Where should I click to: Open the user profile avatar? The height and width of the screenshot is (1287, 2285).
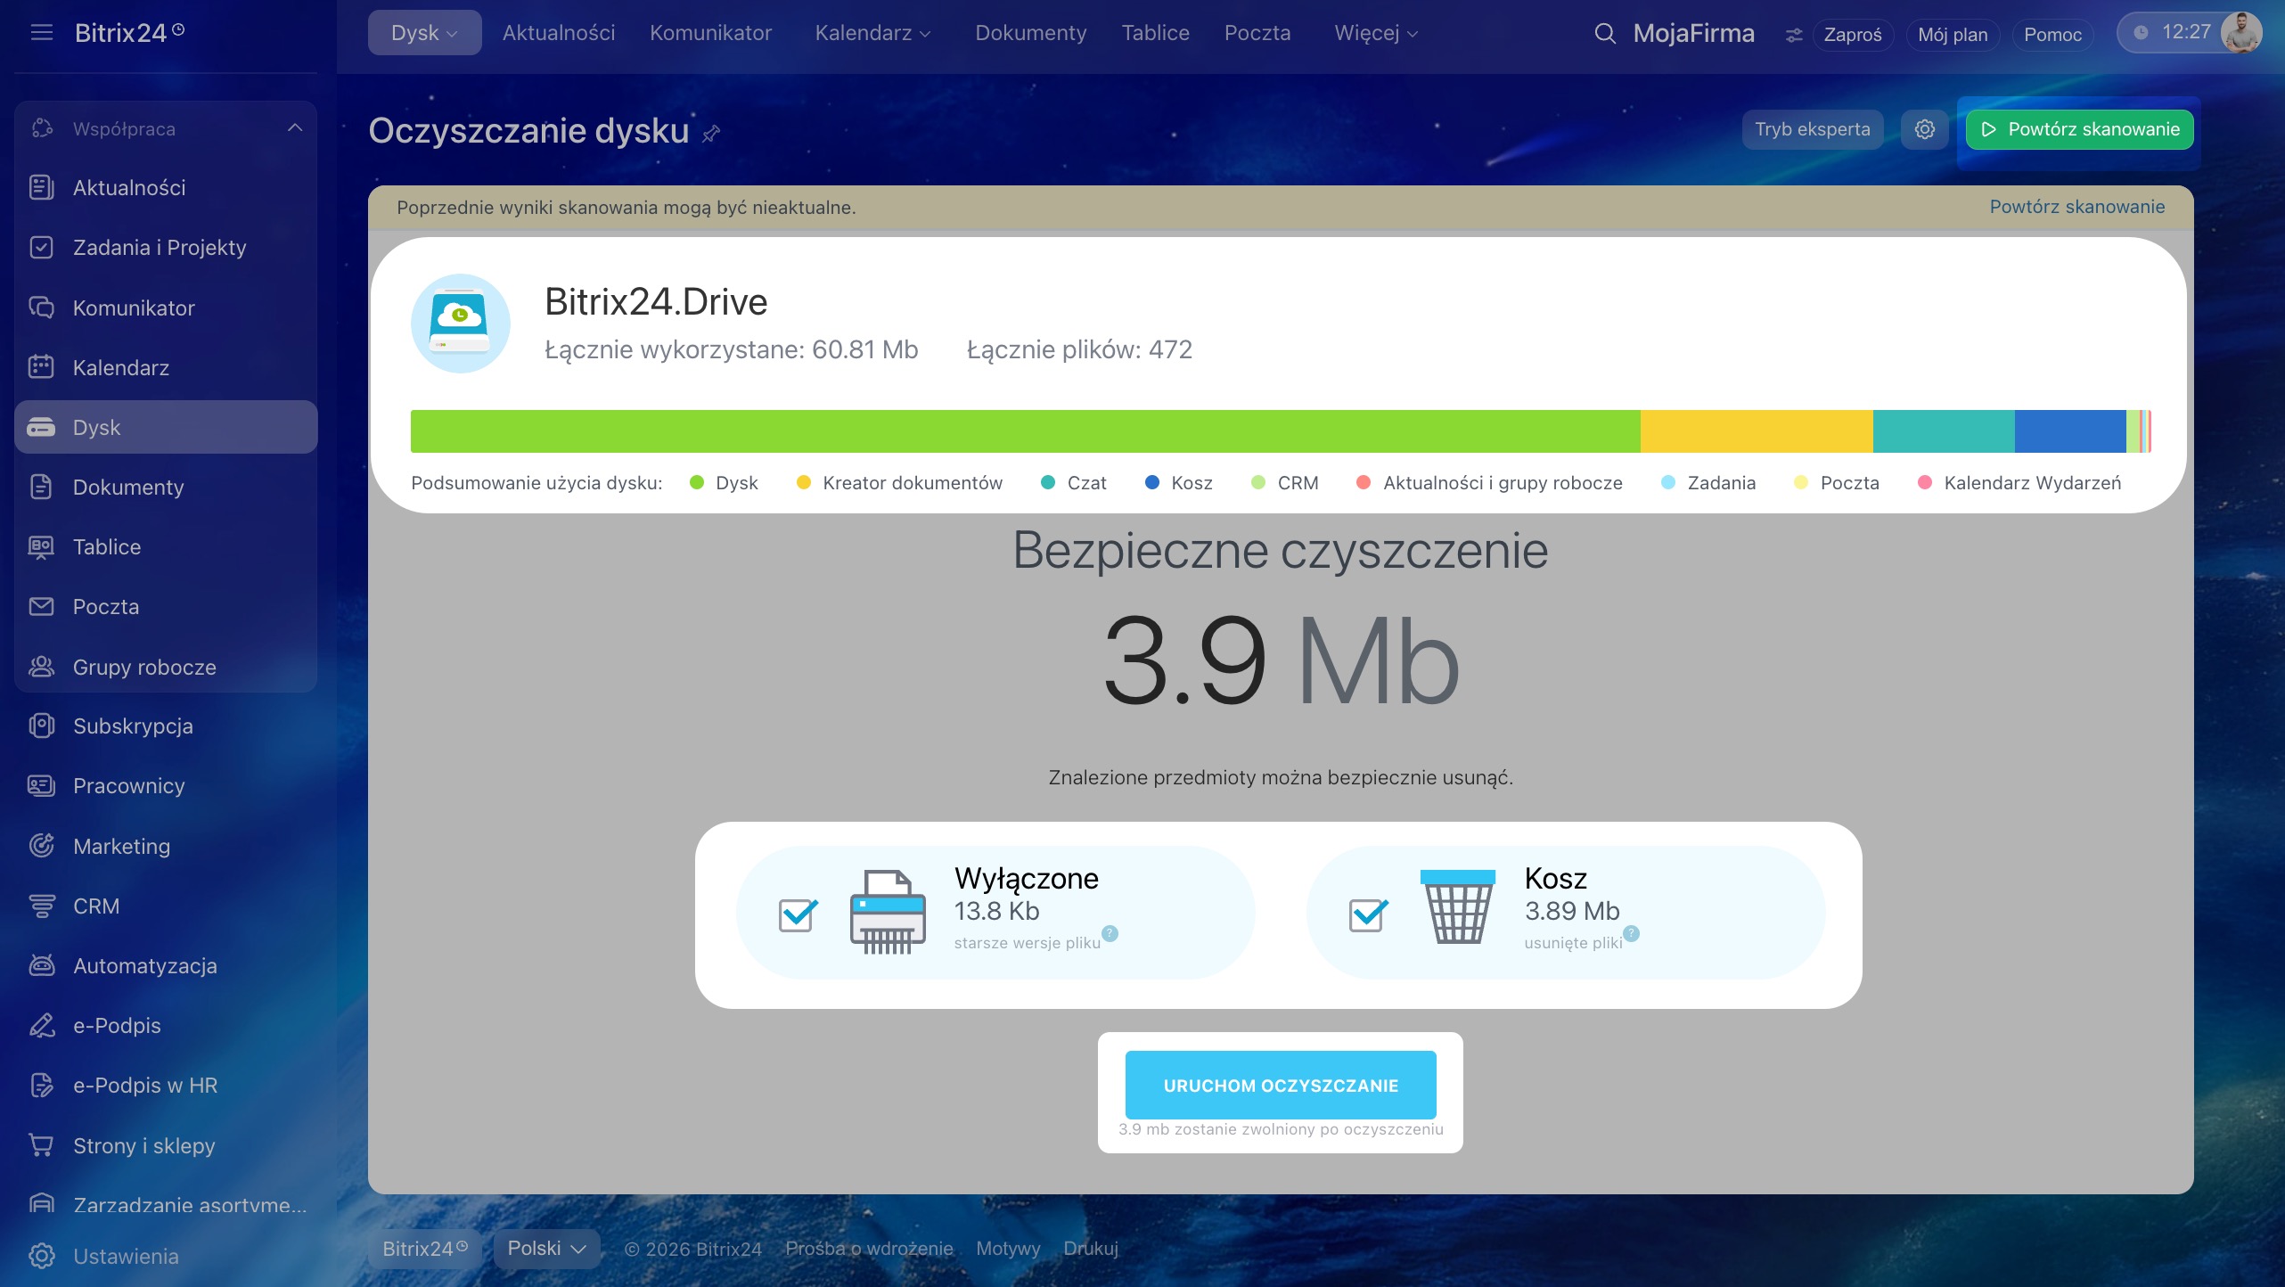(2241, 33)
